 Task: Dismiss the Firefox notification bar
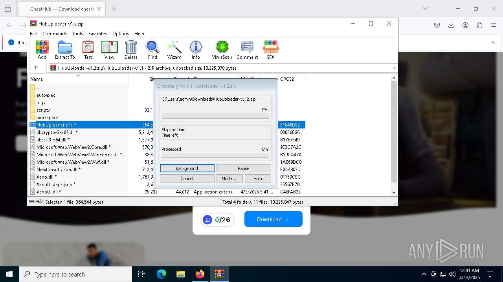tap(493, 42)
